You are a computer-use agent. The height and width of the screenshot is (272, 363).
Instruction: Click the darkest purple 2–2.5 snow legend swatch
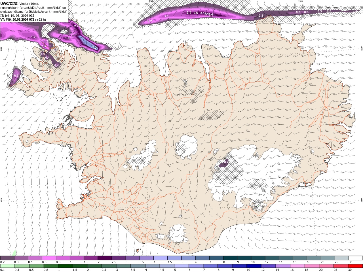[x=105, y=258]
